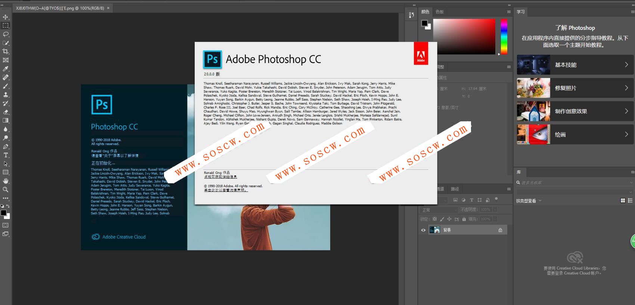Toggle lock all in Layers panel

464,219
